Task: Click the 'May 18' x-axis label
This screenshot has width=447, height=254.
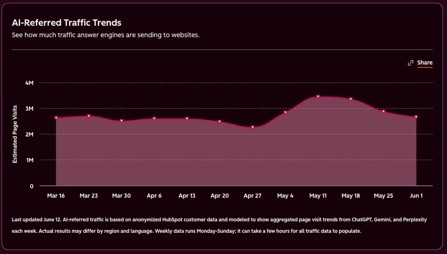Action: [x=351, y=196]
